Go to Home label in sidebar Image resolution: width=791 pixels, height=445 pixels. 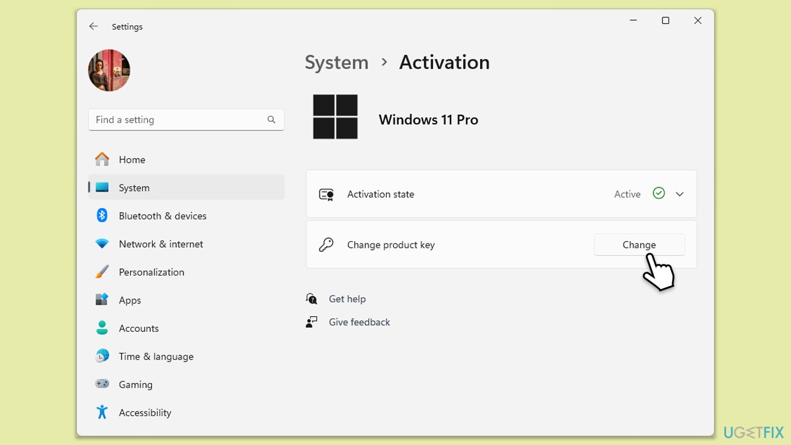pyautogui.click(x=132, y=159)
